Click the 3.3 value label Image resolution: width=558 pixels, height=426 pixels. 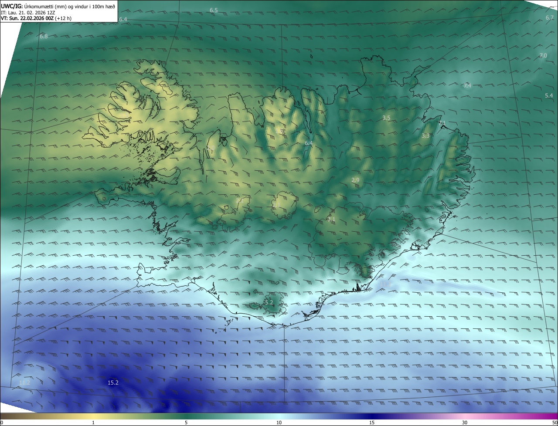pos(425,136)
